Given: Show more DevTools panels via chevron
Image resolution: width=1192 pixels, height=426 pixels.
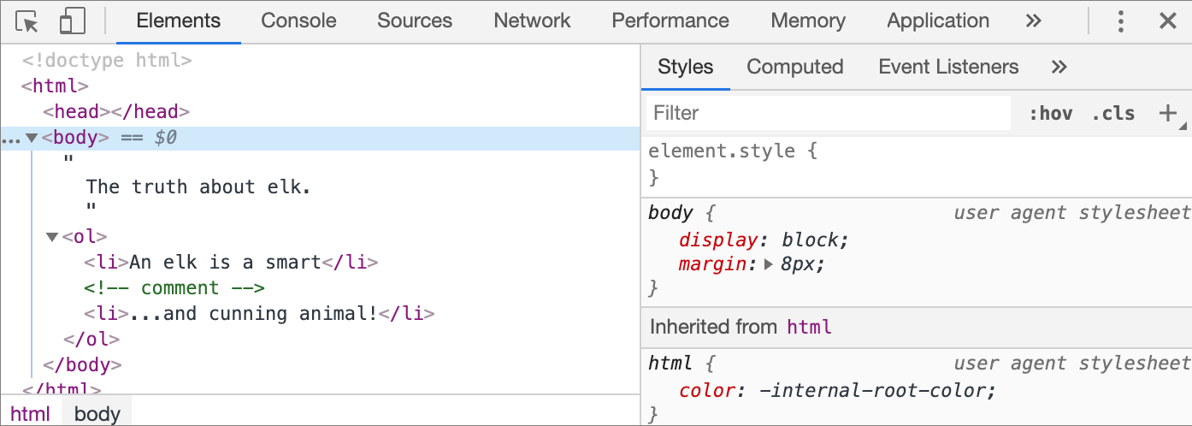Looking at the screenshot, I should [1034, 21].
